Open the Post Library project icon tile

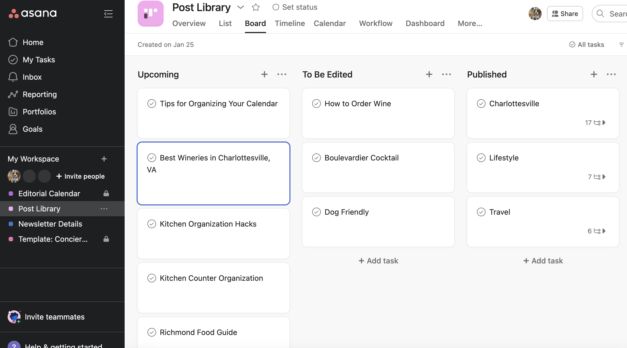pos(151,14)
